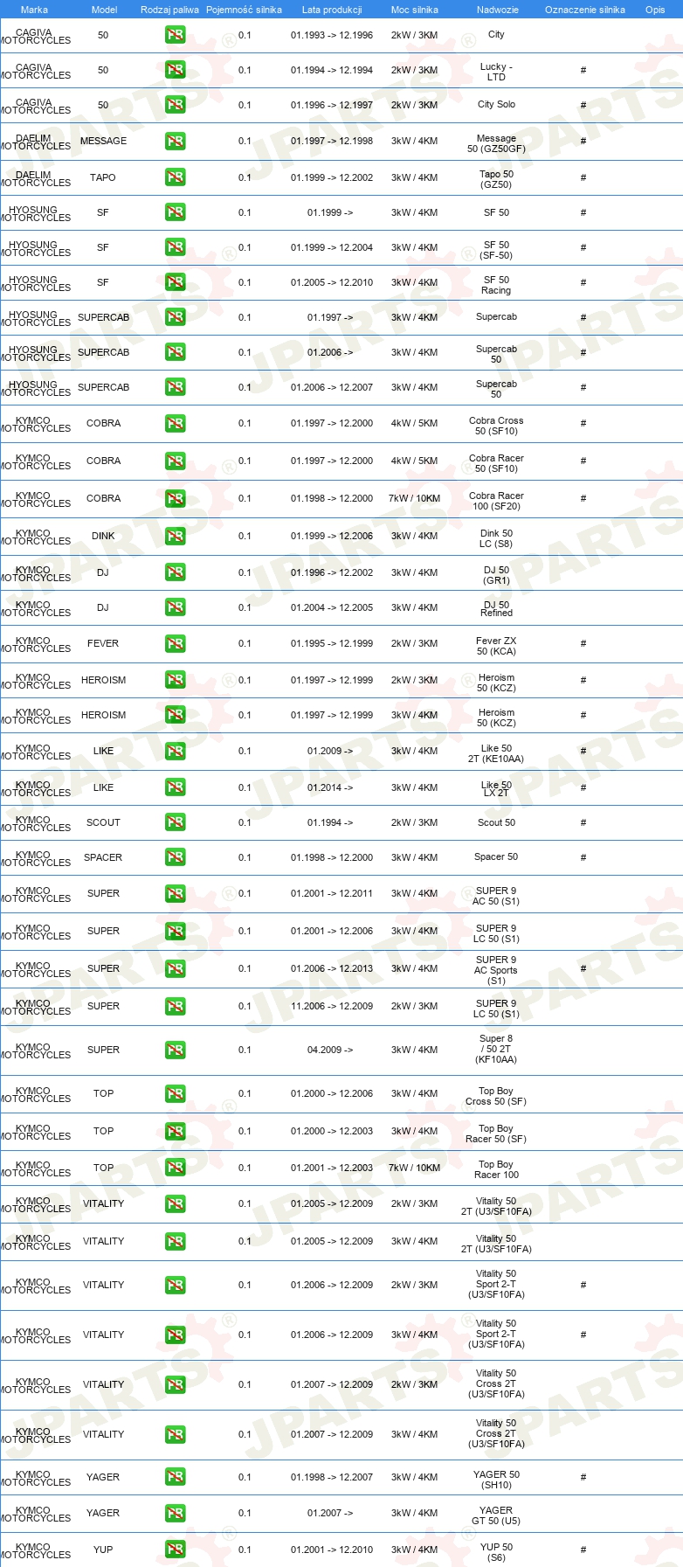Screen dimensions: 683x1567
Task: Click the Lata produkcji column header
Action: tap(332, 10)
